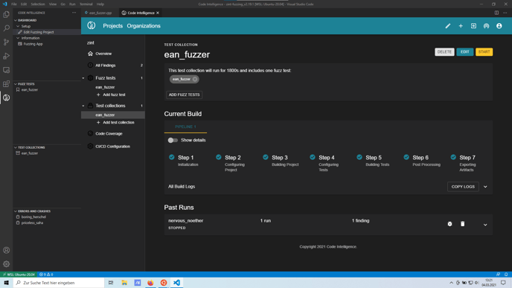The image size is (512, 288).
Task: Open settings gear for nervous_noether run
Action: [x=449, y=224]
